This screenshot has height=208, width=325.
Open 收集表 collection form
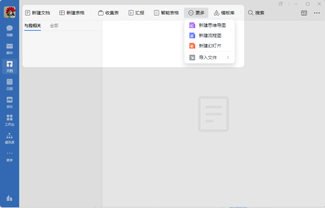point(108,13)
